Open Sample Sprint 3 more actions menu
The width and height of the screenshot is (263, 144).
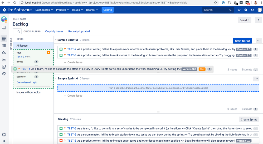click(x=259, y=40)
